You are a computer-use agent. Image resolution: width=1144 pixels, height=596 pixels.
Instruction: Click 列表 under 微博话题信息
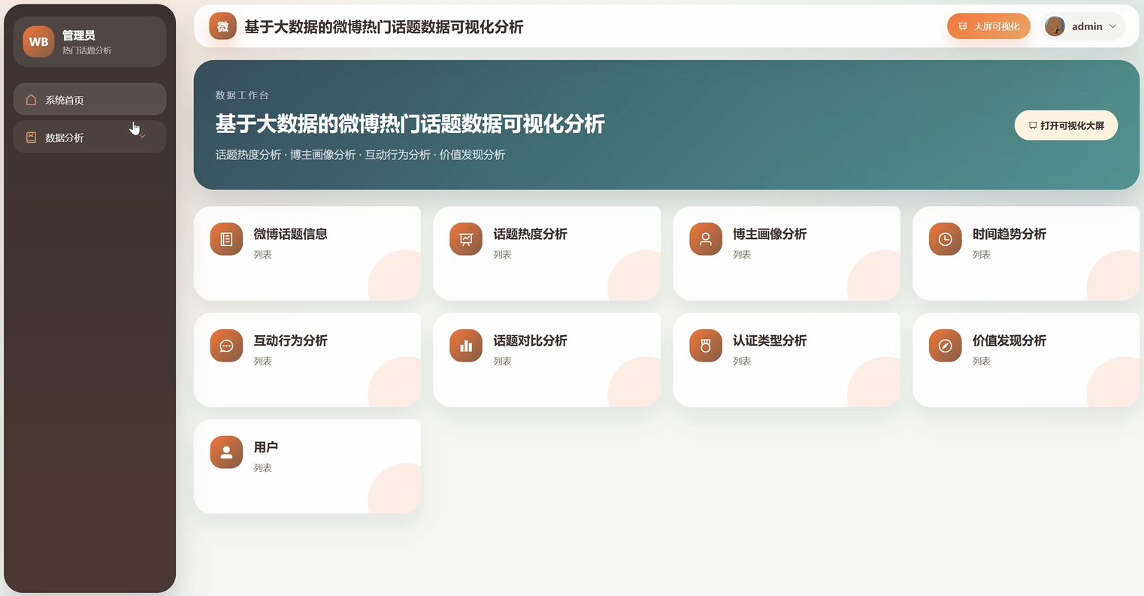pyautogui.click(x=262, y=255)
